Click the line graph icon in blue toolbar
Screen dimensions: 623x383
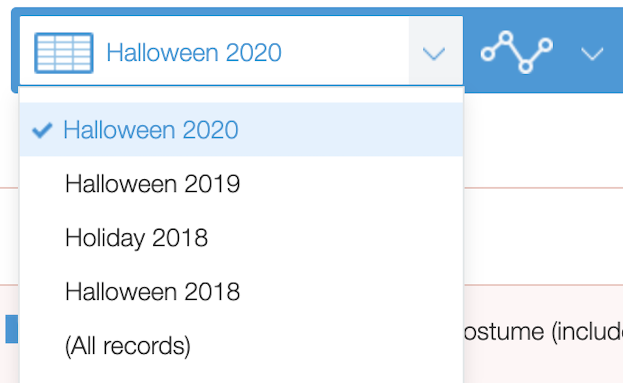pyautogui.click(x=517, y=53)
